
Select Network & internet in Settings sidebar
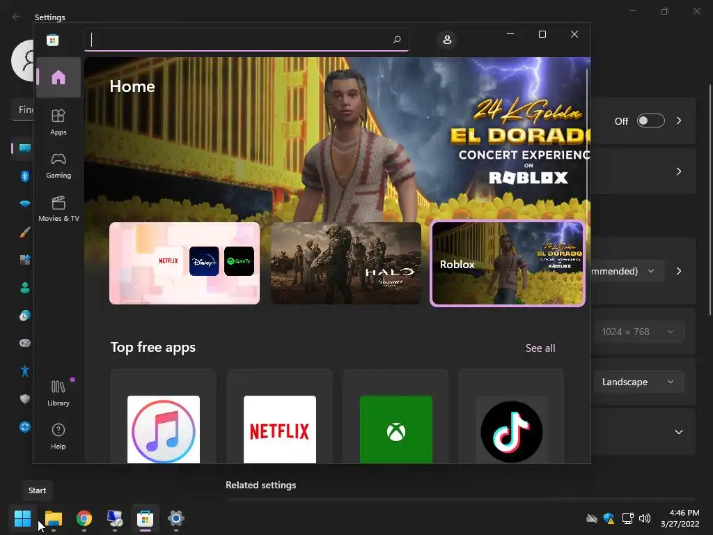24,203
